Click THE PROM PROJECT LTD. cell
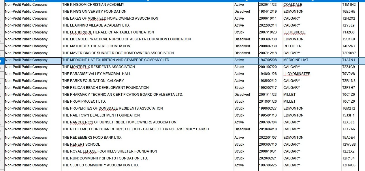This screenshot has height=171, width=365. [x=148, y=102]
